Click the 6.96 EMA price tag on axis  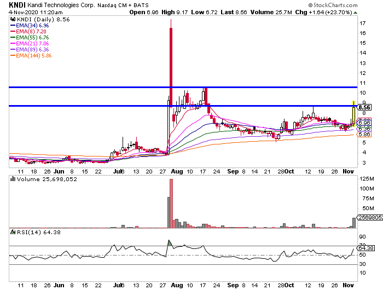point(364,123)
